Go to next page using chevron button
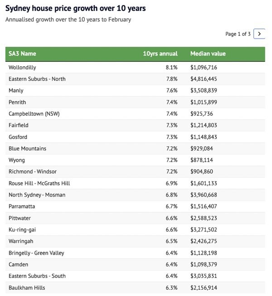The image size is (272, 296). 259,34
